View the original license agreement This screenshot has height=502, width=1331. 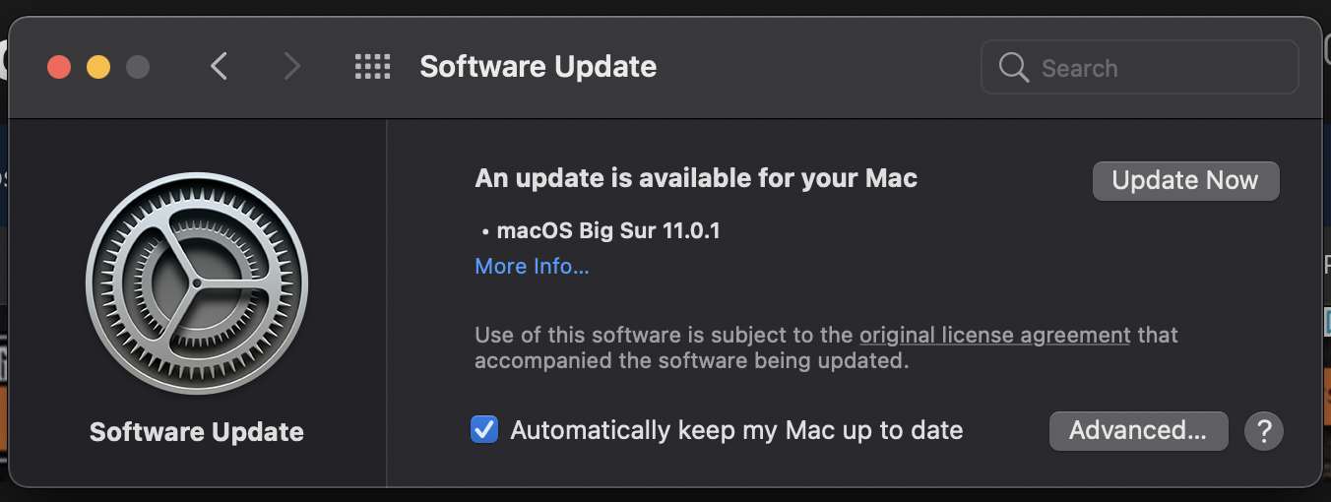click(994, 335)
